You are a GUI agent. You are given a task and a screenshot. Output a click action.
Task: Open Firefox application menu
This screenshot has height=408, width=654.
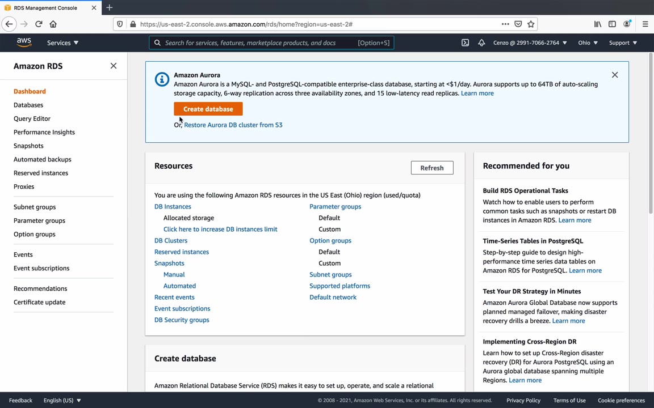point(645,24)
